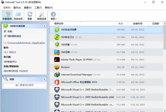Switch to 自启动项 startup items

click(18, 16)
